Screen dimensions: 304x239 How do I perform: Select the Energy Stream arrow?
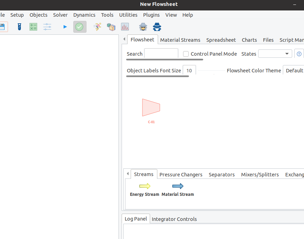(x=145, y=186)
